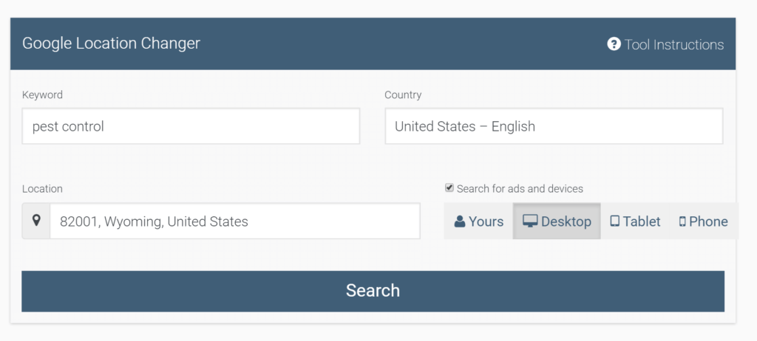This screenshot has width=757, height=341.
Task: Select the Yours device option
Action: point(478,221)
